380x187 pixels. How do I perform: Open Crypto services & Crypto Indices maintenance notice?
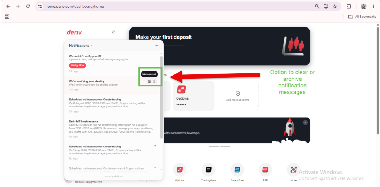coord(112,169)
